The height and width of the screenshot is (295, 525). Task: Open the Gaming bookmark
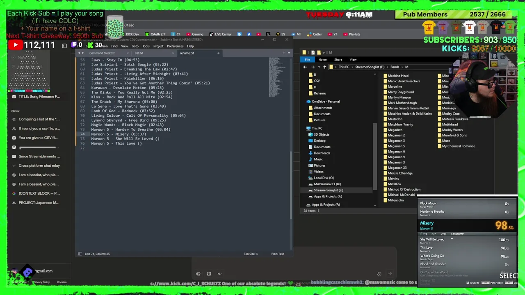point(195,34)
